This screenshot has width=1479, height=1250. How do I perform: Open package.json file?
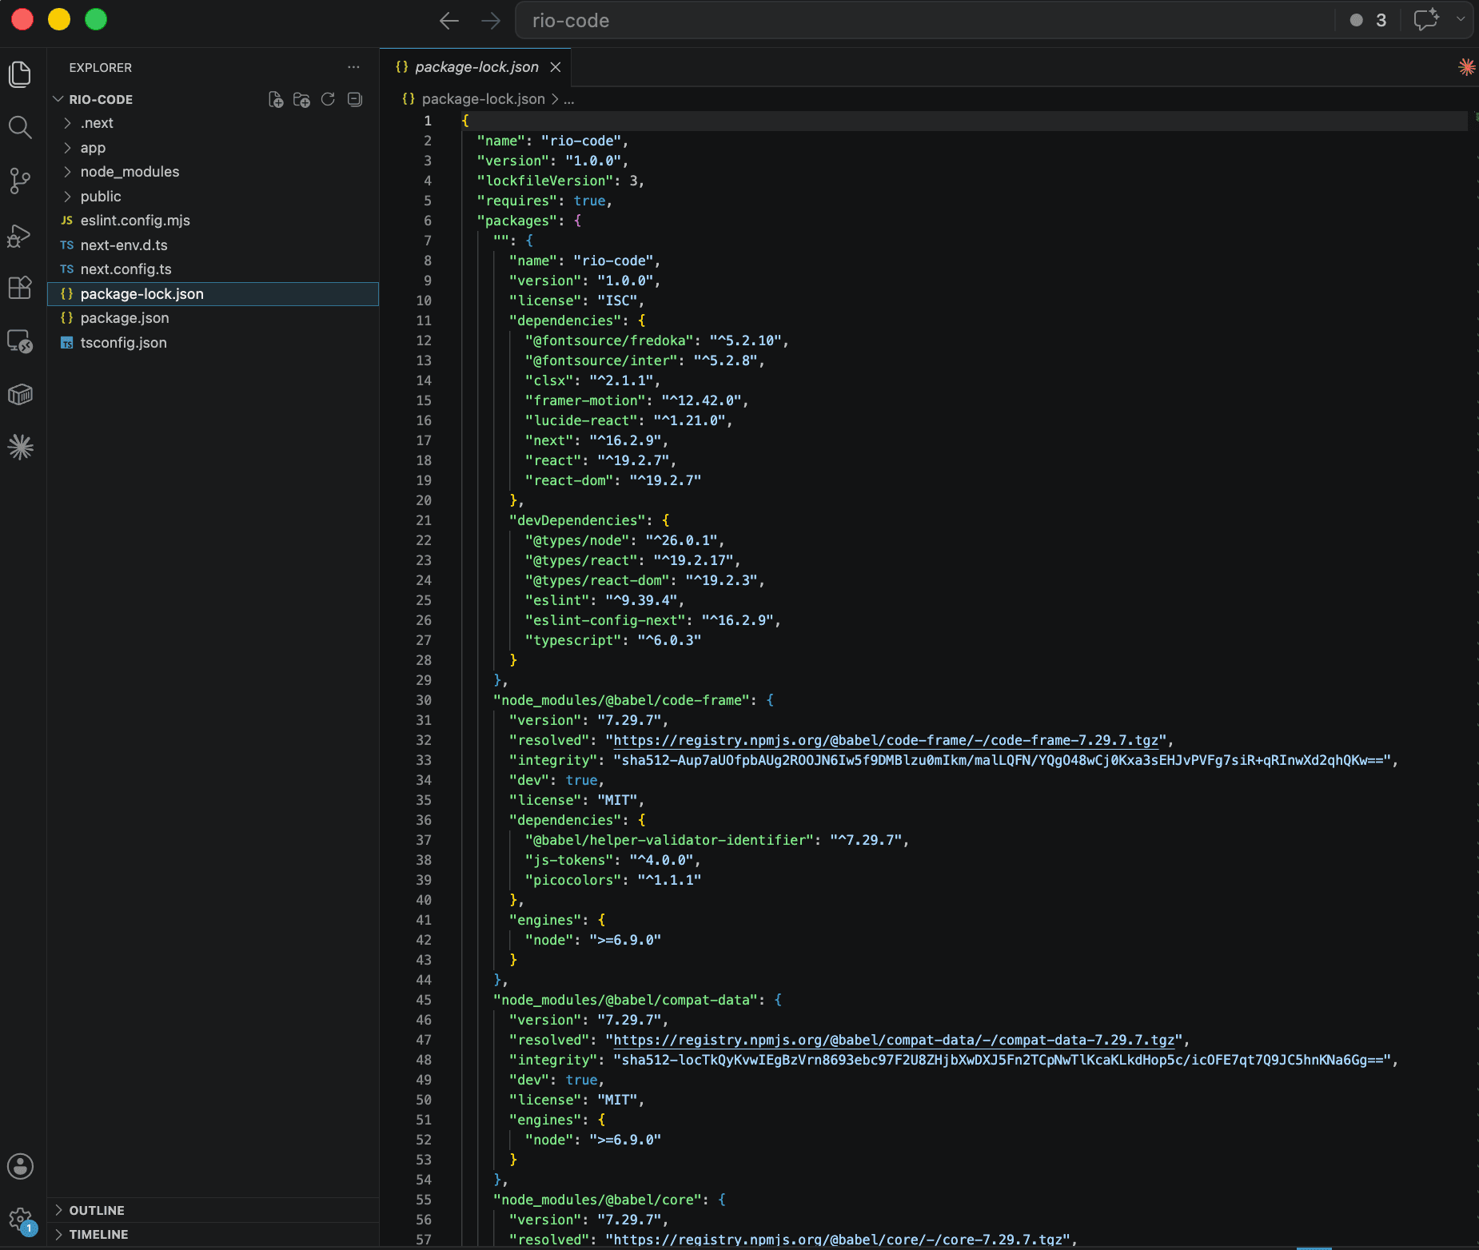(x=213, y=318)
